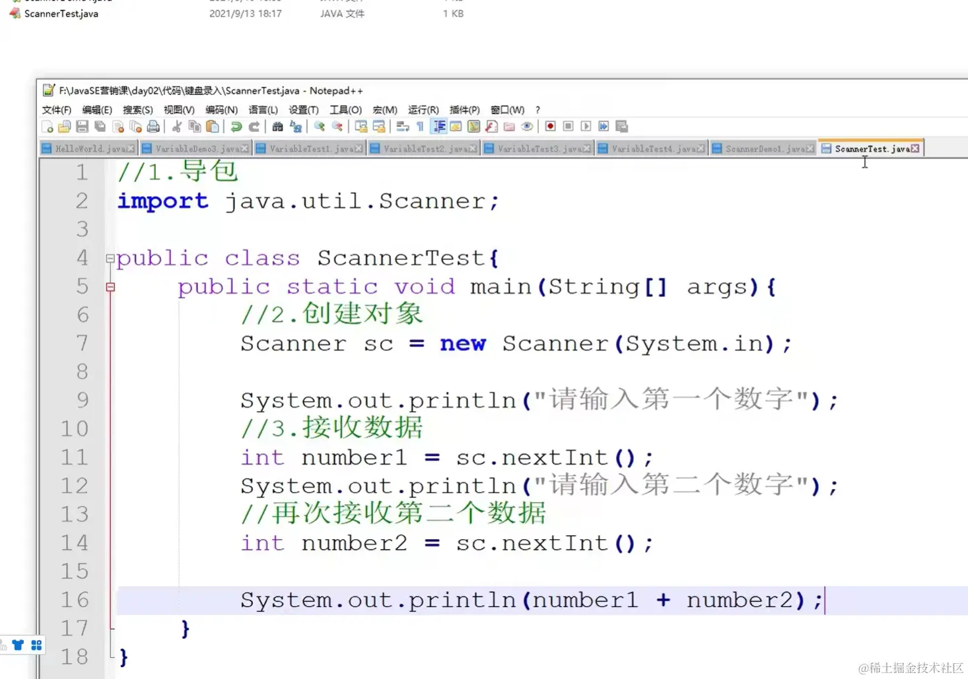
Task: Close the HelloWorld.java tab
Action: point(131,149)
